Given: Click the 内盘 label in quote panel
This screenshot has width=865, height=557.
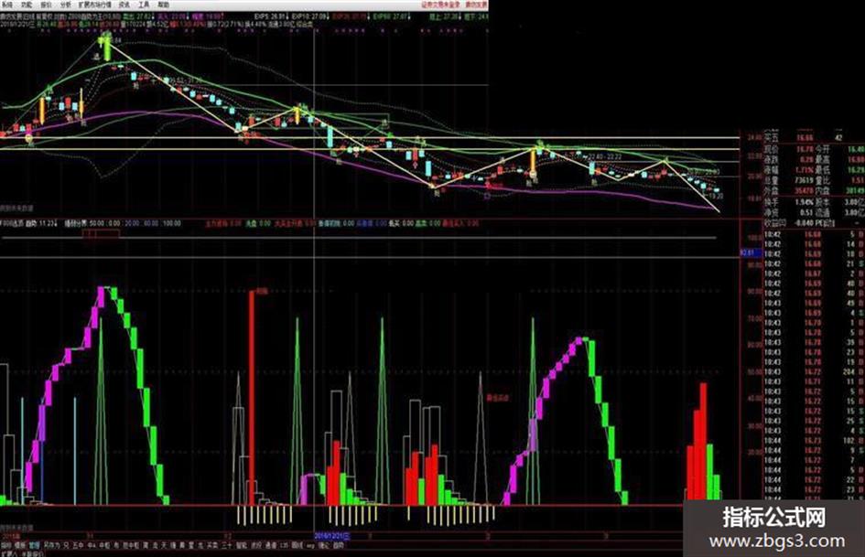Looking at the screenshot, I should click(823, 190).
